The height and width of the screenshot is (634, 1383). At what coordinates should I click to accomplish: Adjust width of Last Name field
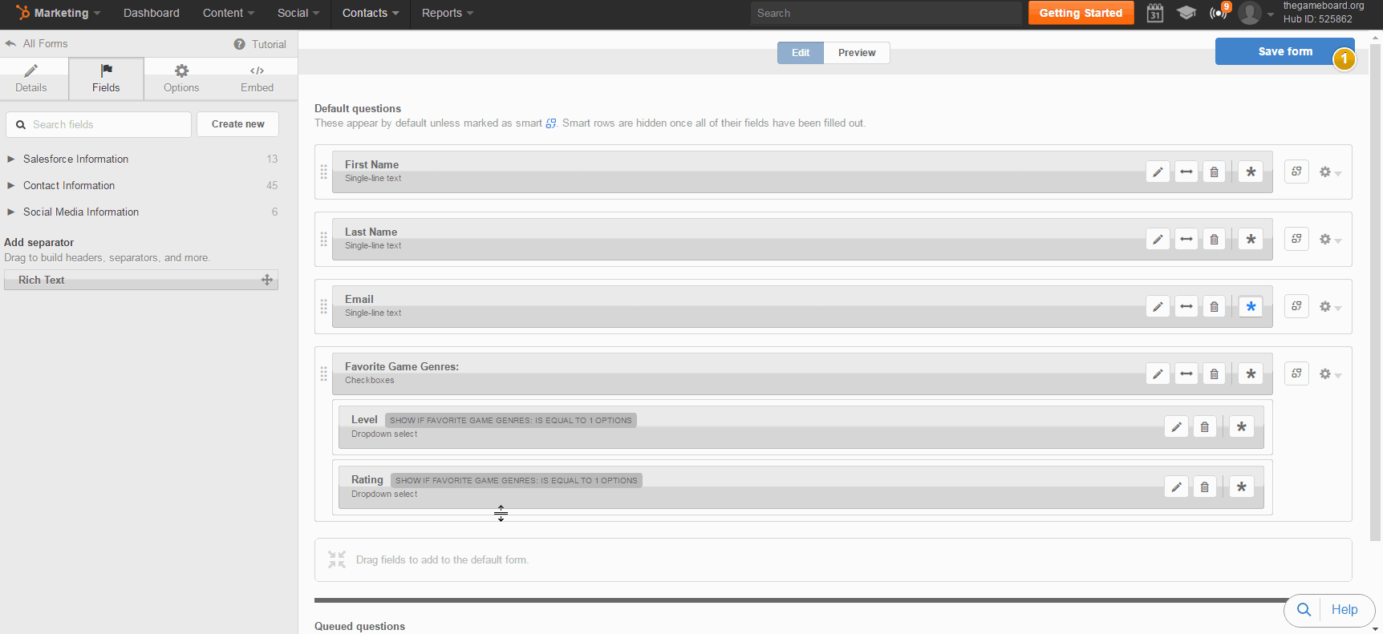tap(1186, 240)
